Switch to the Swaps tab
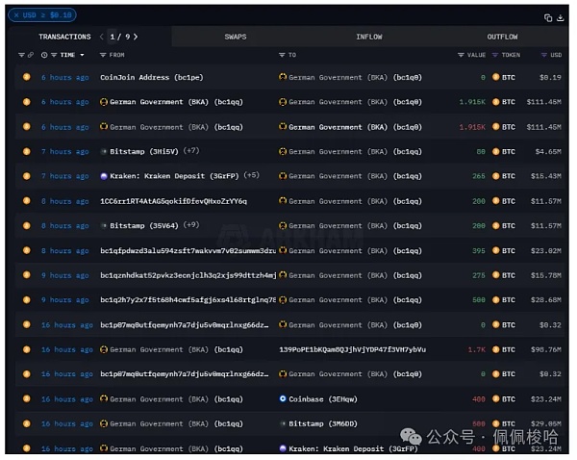 236,37
